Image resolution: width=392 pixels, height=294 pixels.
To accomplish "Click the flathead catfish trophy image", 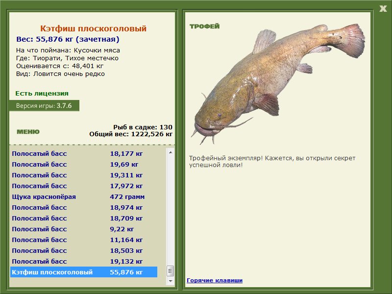I will [278, 84].
